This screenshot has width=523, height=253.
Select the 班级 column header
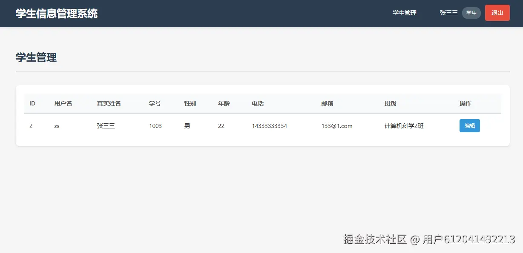(390, 103)
